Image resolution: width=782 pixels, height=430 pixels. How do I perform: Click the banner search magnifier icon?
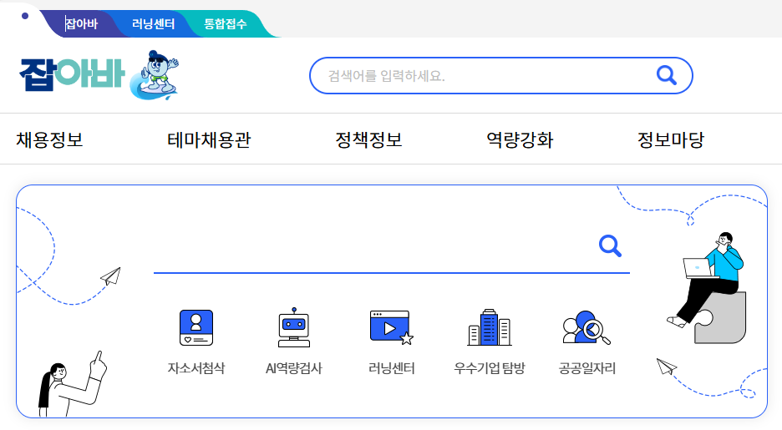click(x=610, y=245)
